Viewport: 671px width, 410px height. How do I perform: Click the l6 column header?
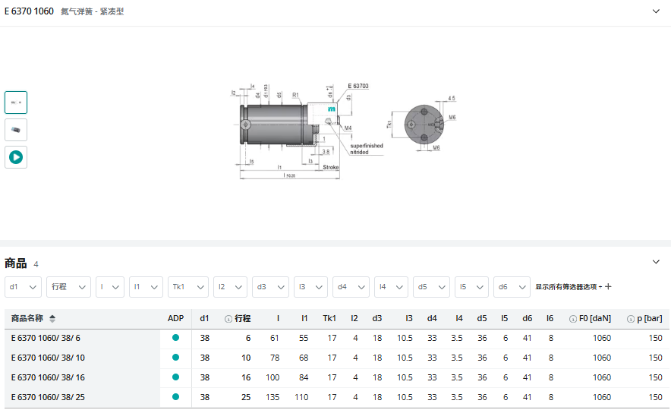(550, 318)
